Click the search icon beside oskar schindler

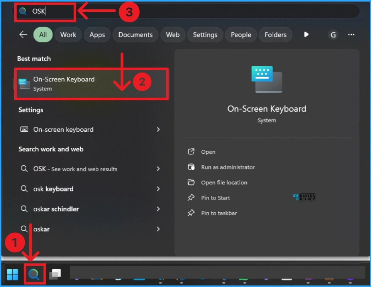[24, 209]
